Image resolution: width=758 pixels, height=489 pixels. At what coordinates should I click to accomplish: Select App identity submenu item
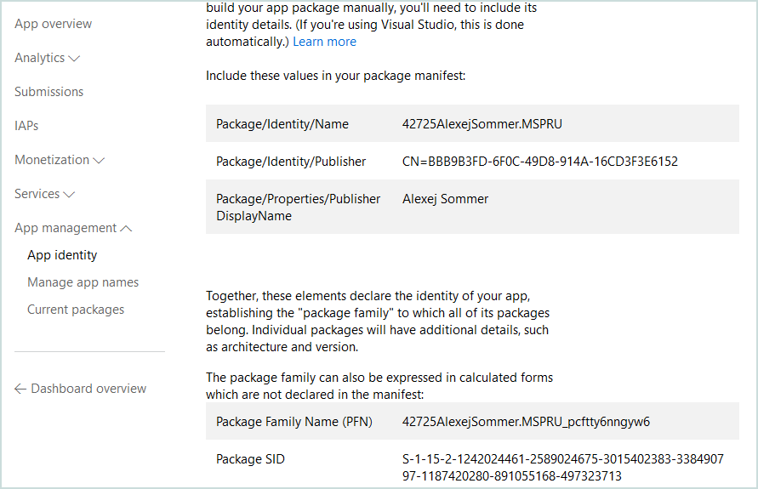coord(62,255)
